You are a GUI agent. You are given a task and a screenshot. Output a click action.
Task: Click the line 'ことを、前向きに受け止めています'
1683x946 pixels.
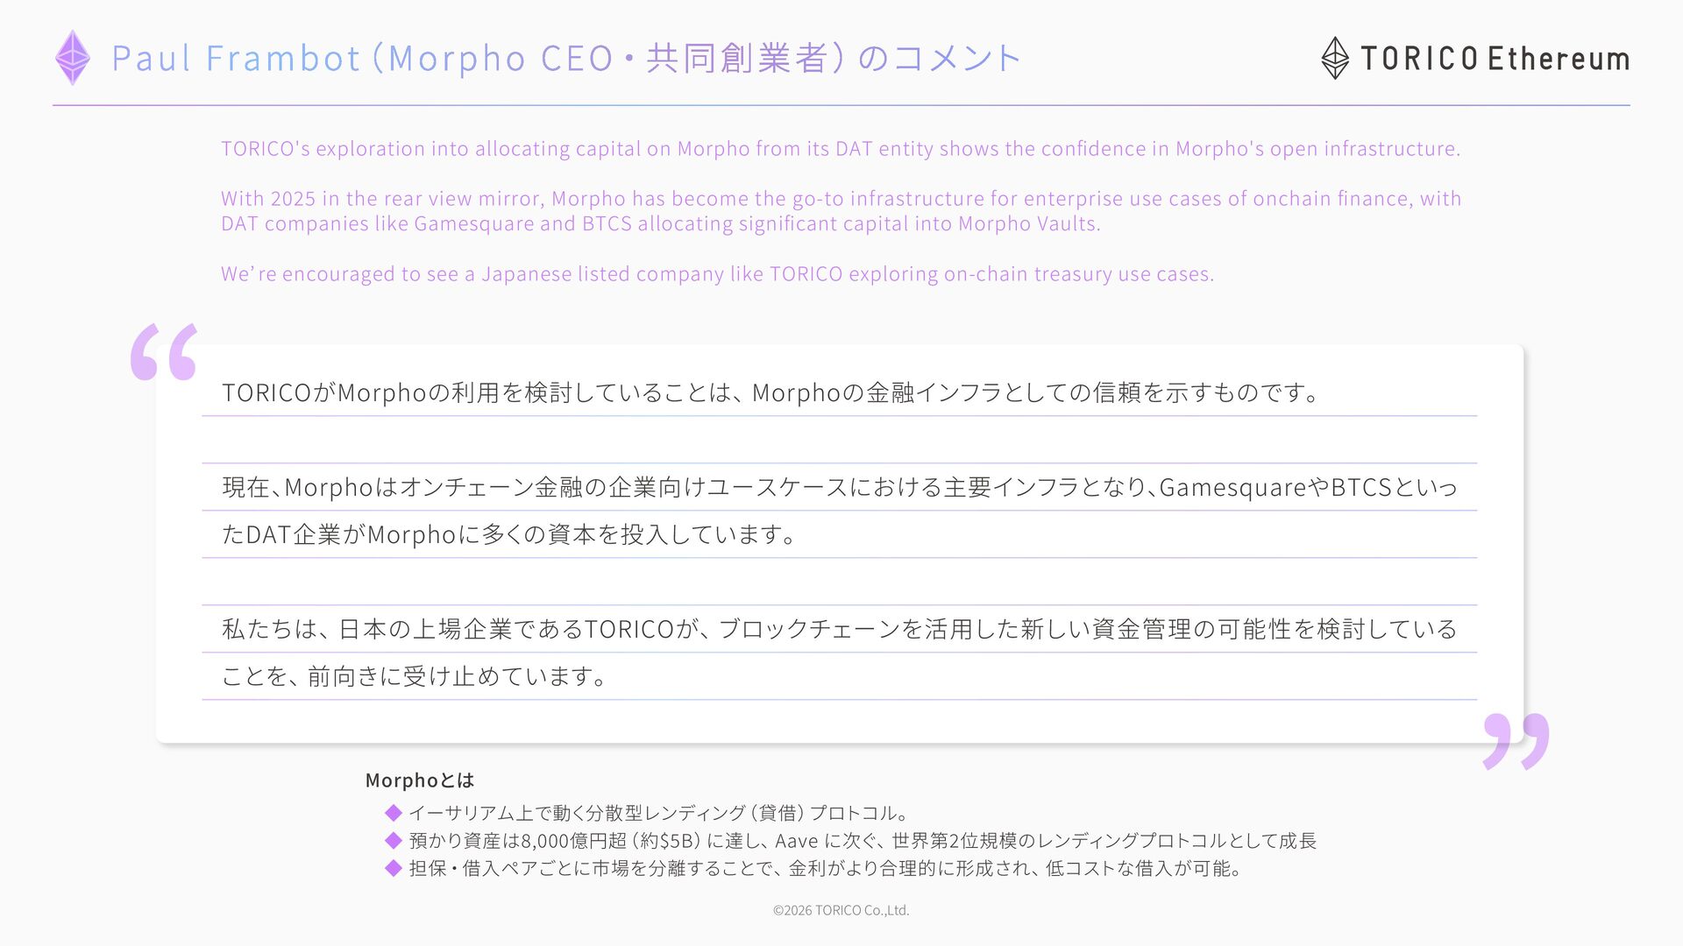[x=414, y=676]
